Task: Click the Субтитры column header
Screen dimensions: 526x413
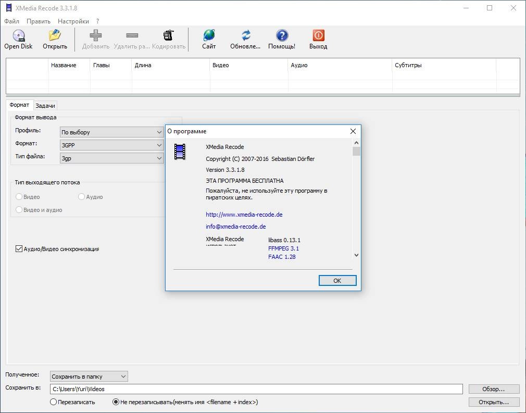Action: pyautogui.click(x=444, y=65)
